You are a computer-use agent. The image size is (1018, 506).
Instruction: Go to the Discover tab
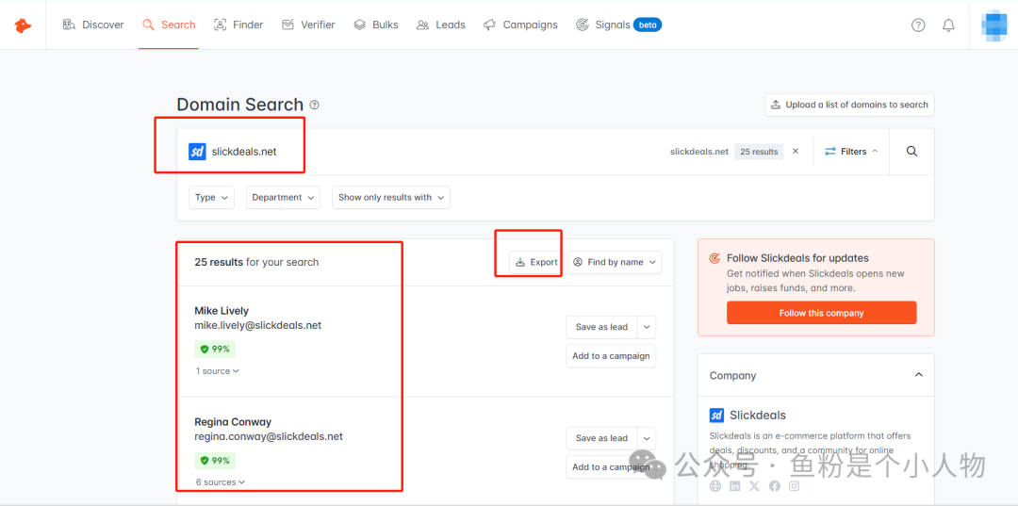(93, 24)
